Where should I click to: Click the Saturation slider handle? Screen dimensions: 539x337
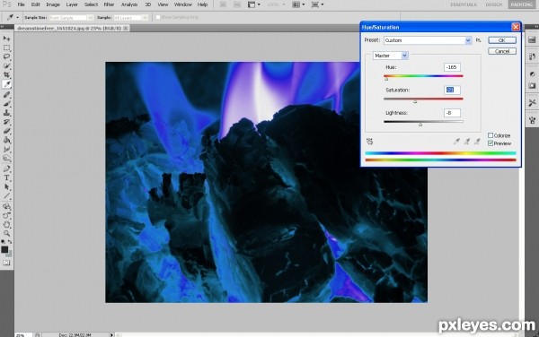[415, 101]
